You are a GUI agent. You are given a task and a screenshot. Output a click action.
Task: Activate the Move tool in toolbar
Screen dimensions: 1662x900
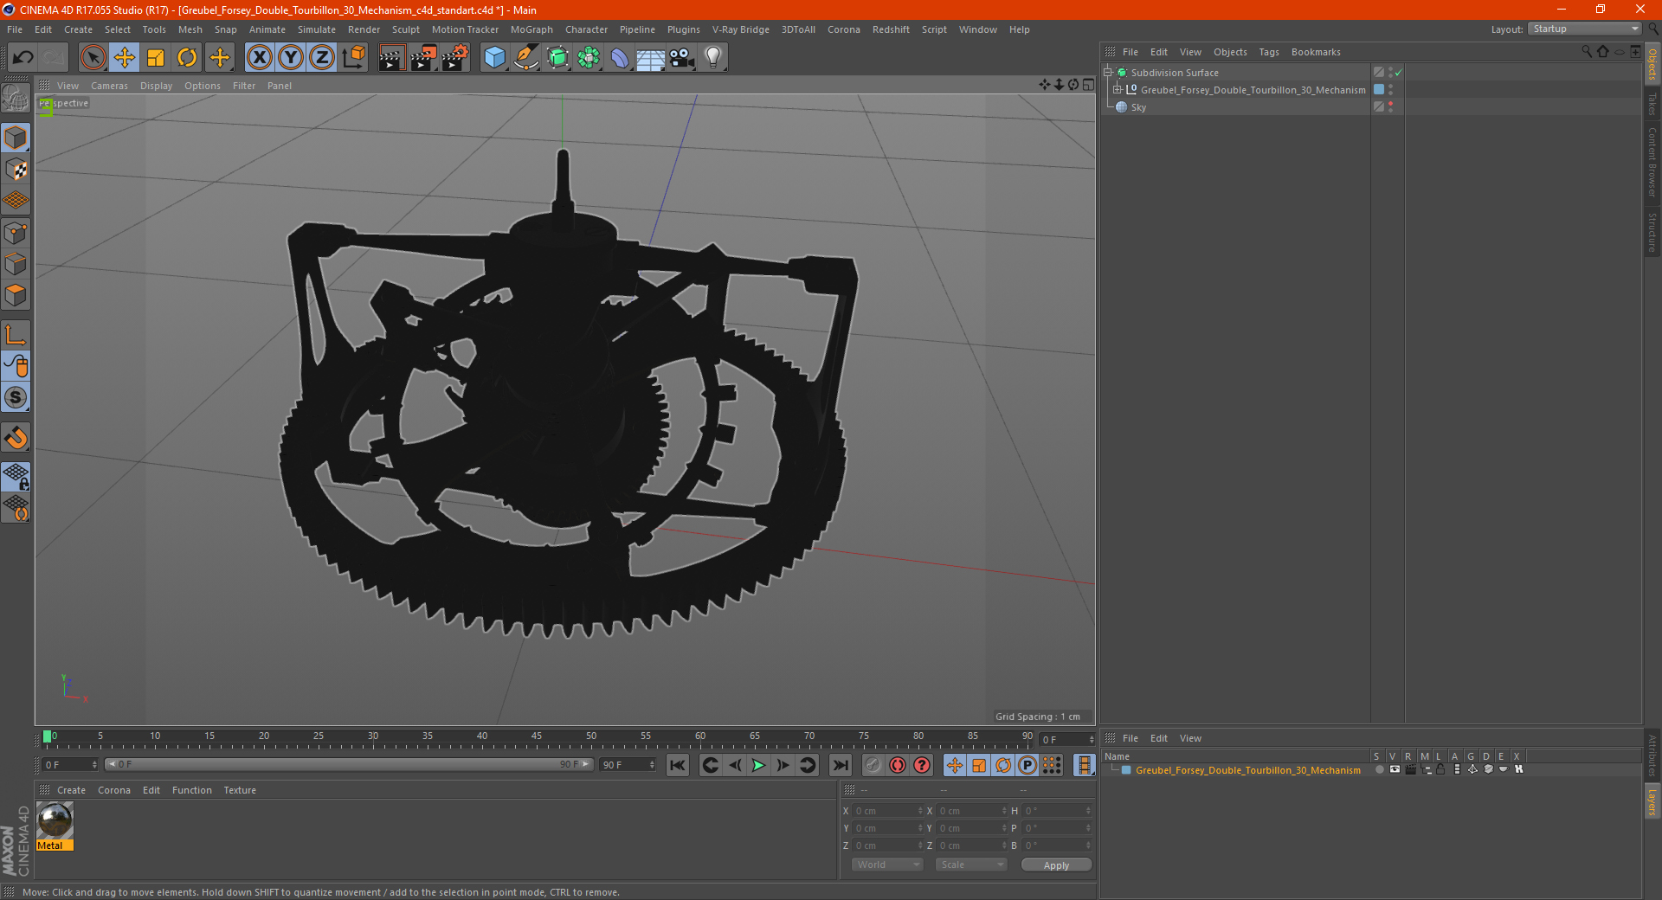pyautogui.click(x=125, y=58)
